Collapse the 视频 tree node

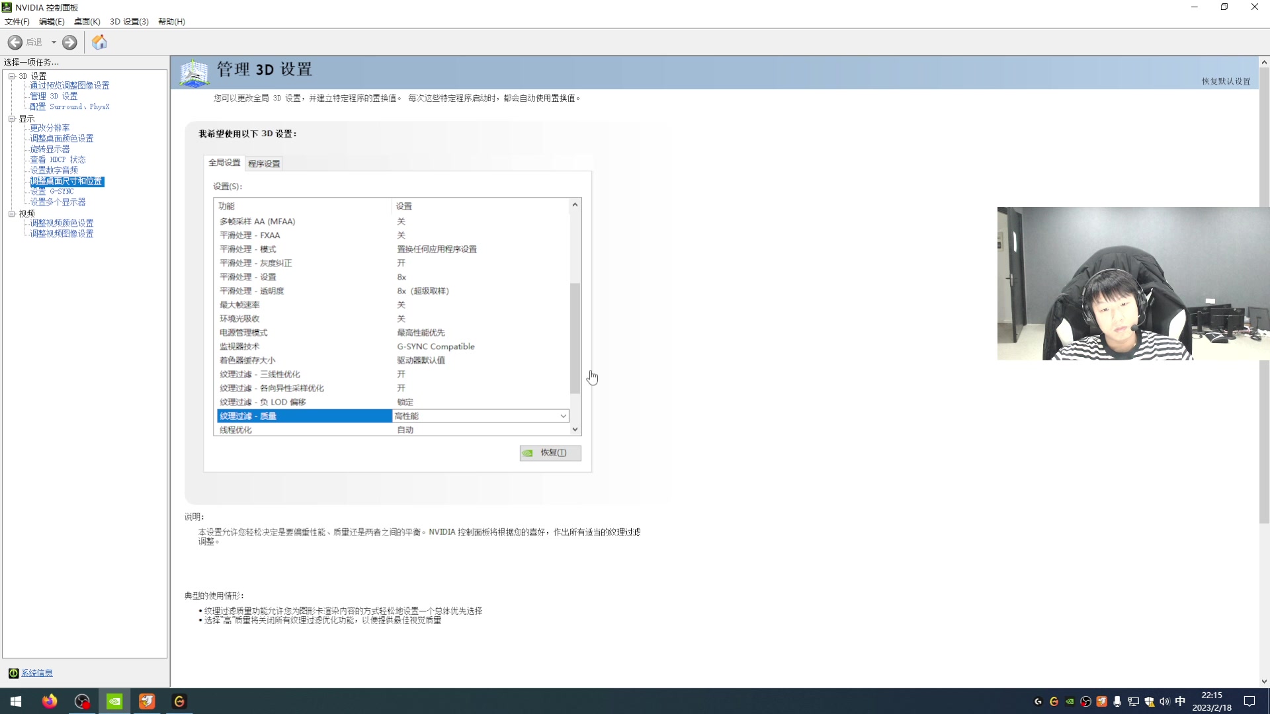pyautogui.click(x=11, y=214)
